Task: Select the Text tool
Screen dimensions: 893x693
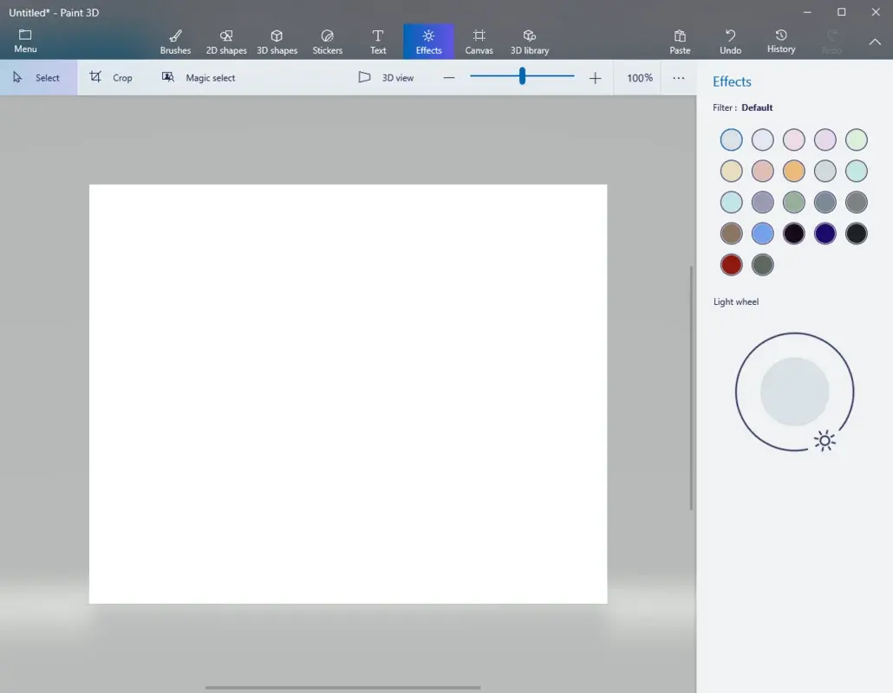Action: [x=378, y=41]
